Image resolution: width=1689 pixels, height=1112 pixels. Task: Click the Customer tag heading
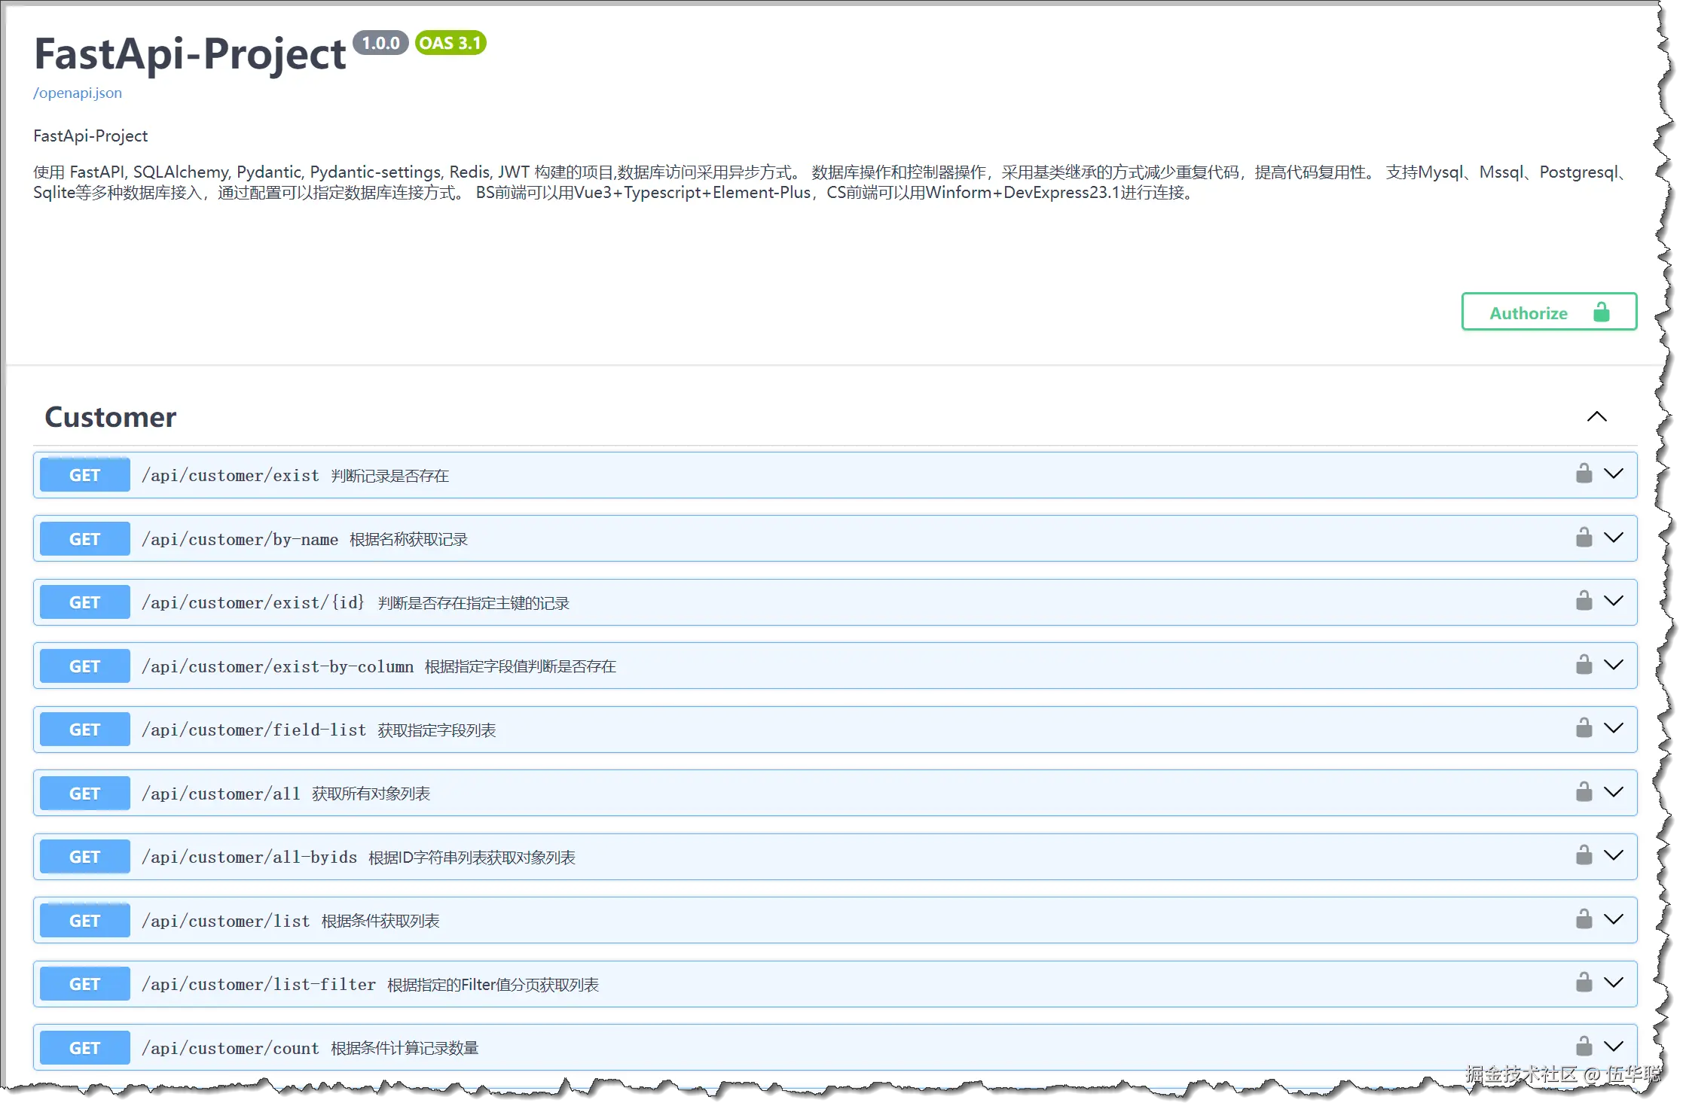111,417
